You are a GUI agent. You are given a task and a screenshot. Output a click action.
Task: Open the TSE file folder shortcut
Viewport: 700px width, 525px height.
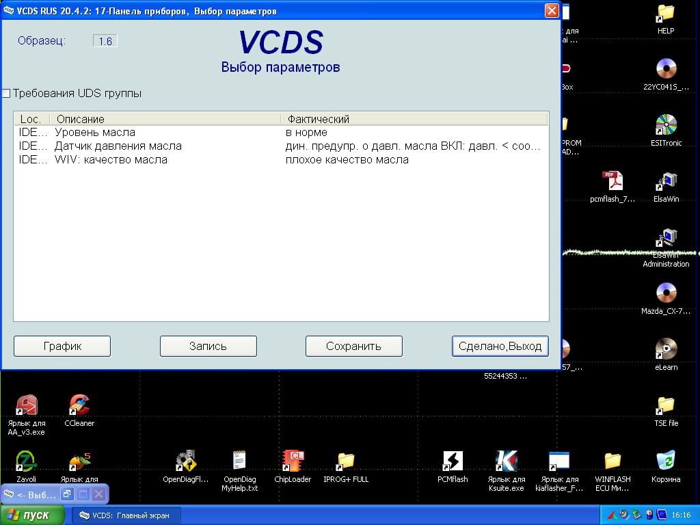pyautogui.click(x=666, y=411)
